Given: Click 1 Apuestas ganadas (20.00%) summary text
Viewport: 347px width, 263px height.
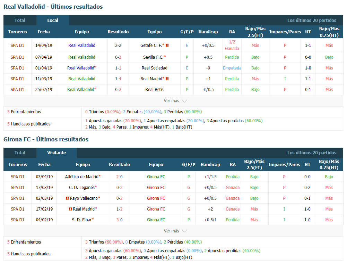Looking at the screenshot, I should click(x=113, y=121).
